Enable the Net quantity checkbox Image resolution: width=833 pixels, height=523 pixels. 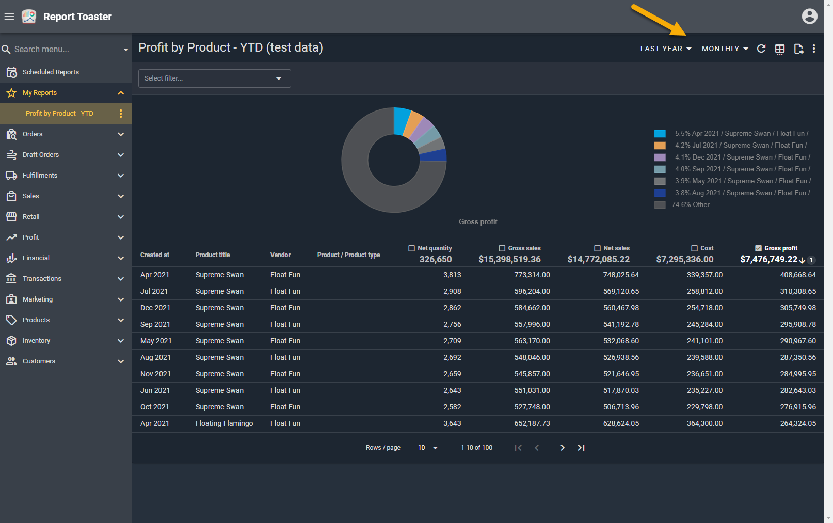[411, 248]
